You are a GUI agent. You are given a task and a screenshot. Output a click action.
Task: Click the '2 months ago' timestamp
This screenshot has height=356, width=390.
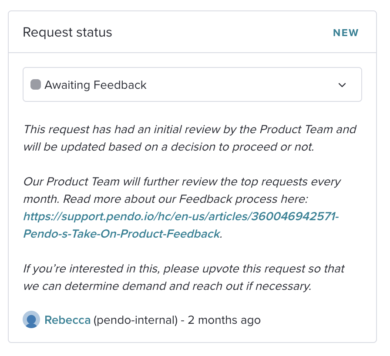(224, 320)
